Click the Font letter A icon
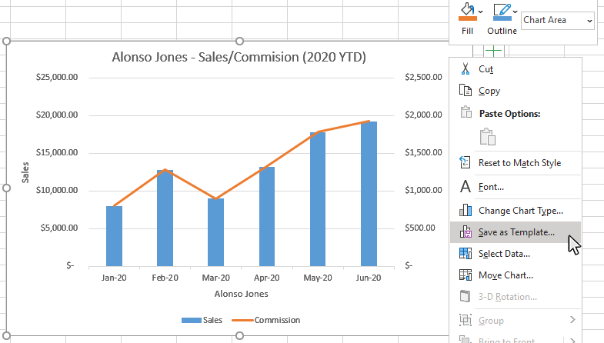 coord(466,186)
